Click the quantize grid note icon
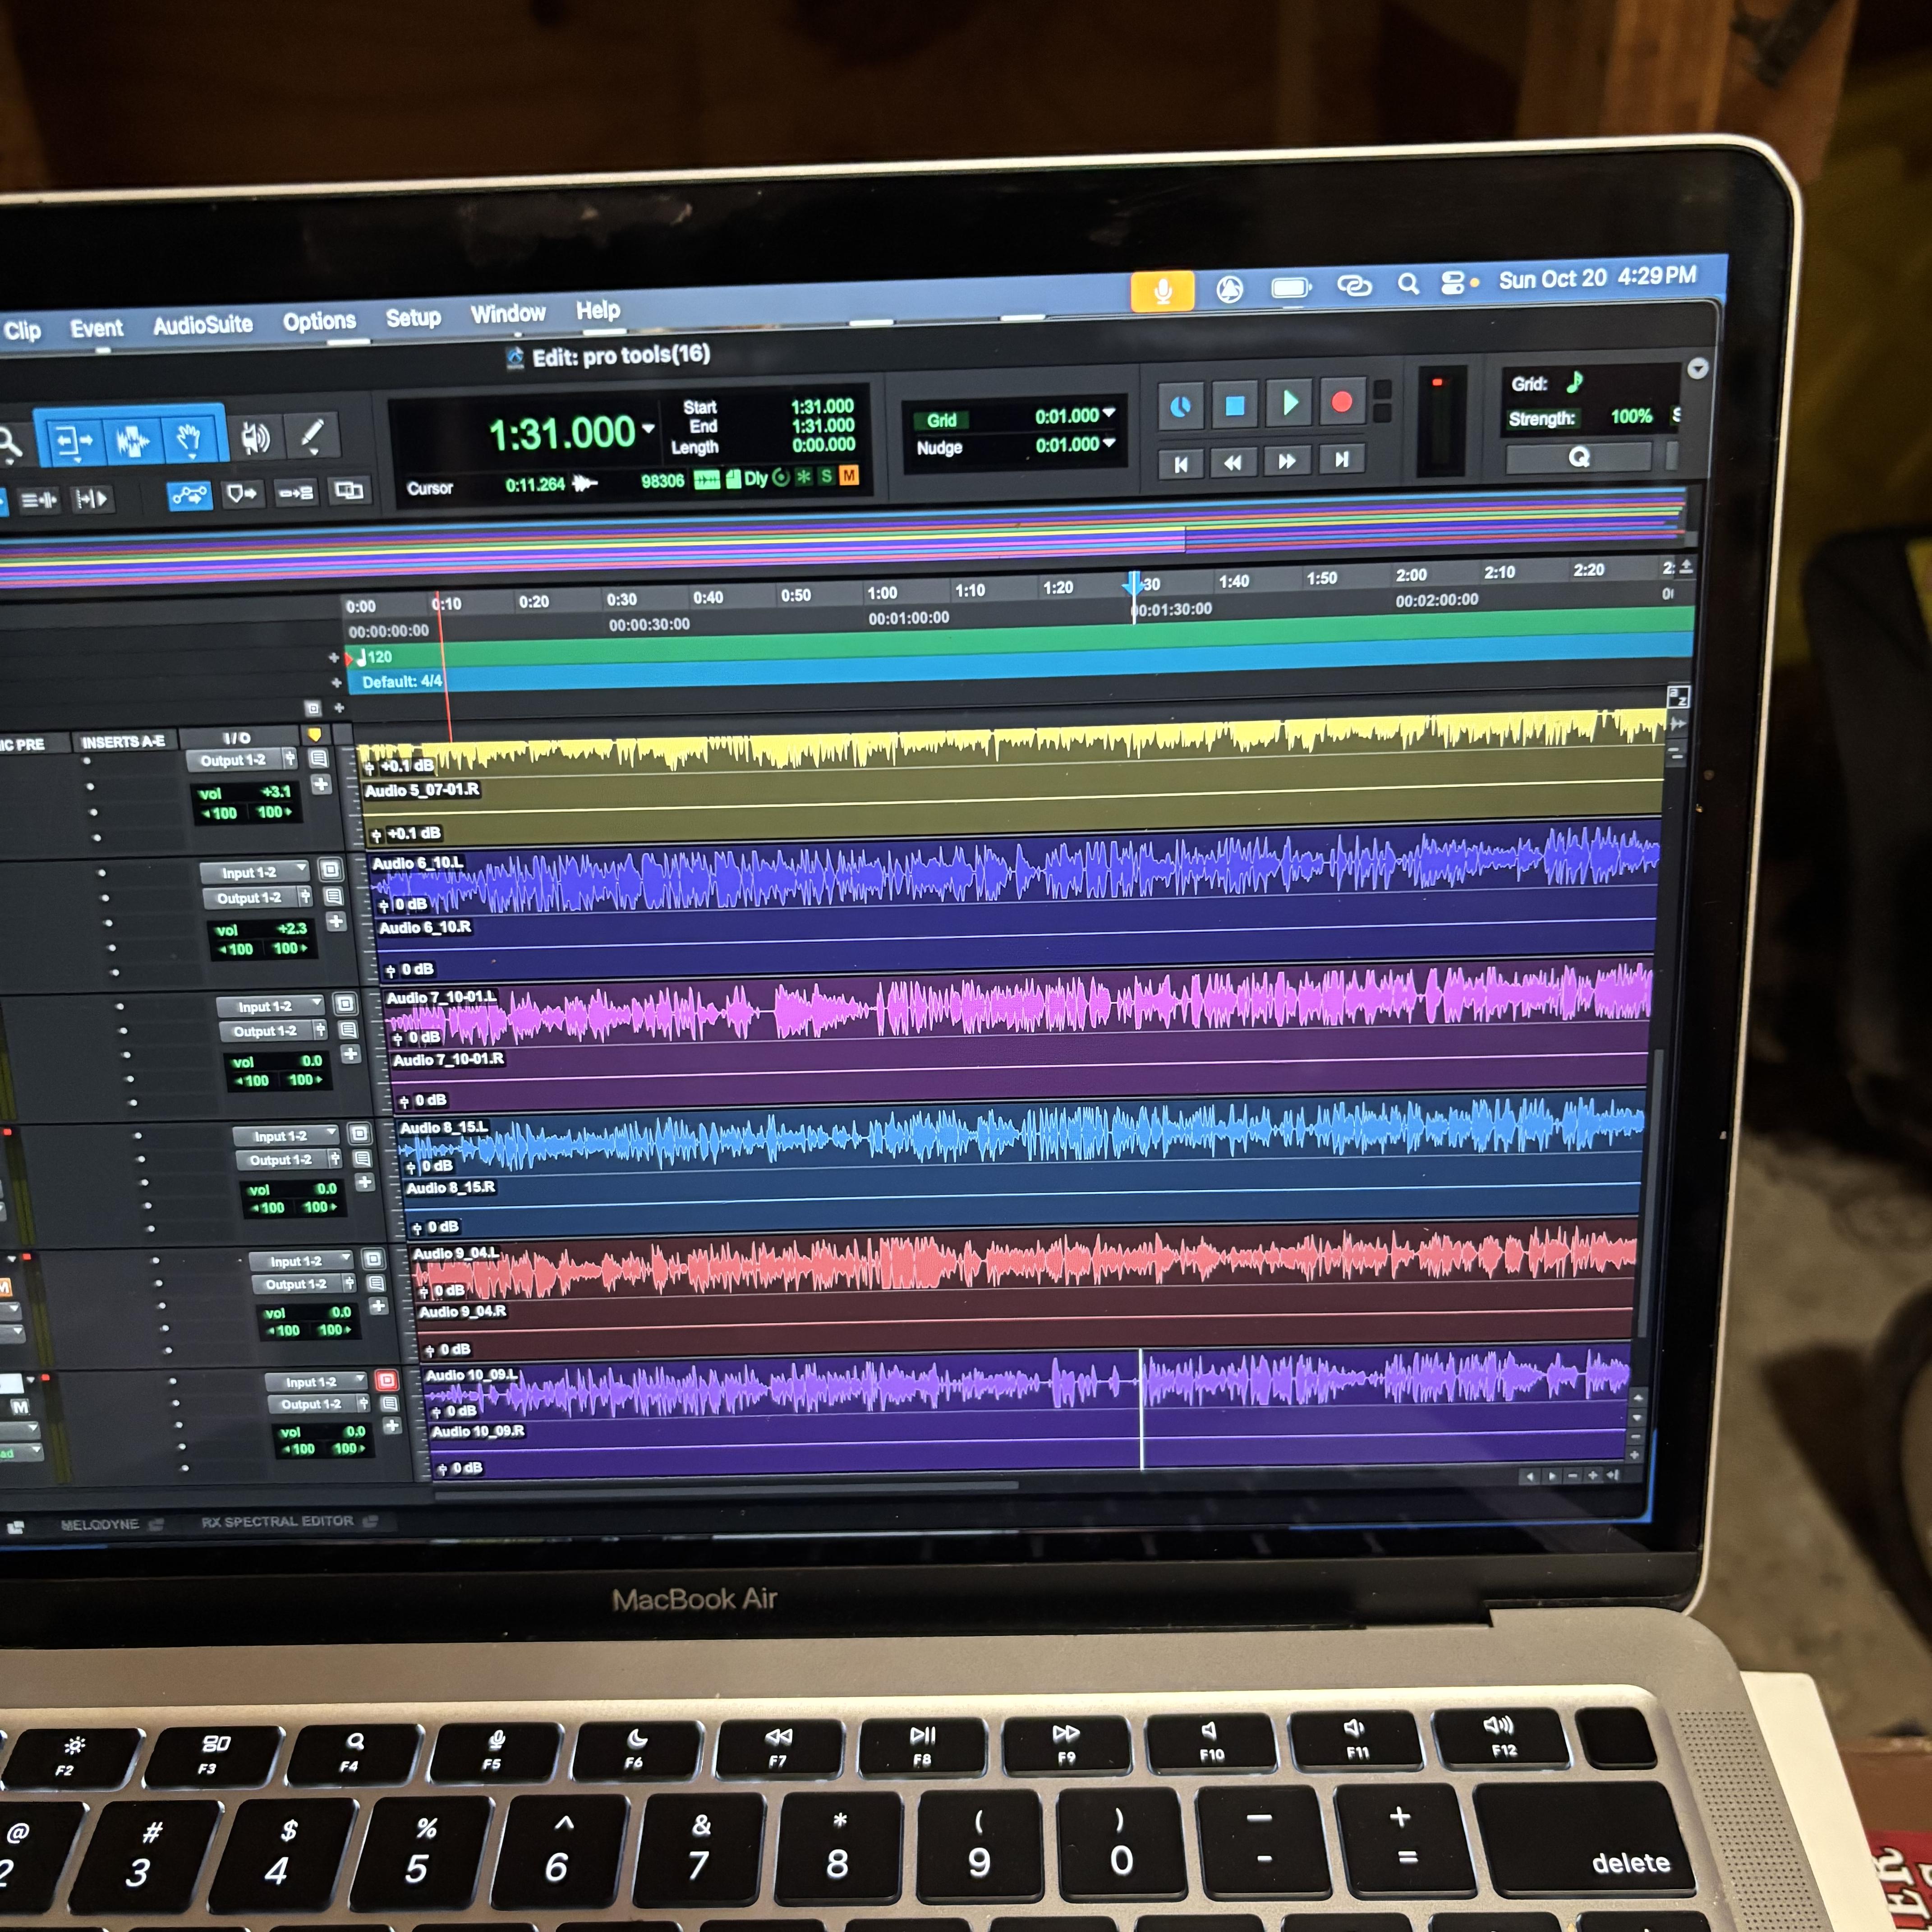The width and height of the screenshot is (1932, 1932). [x=1574, y=382]
